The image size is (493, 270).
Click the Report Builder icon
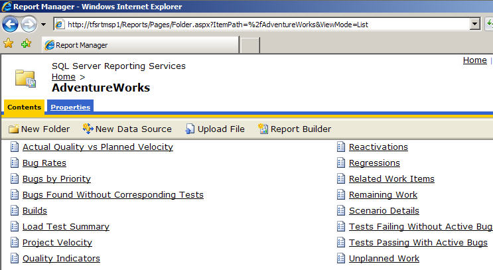[x=263, y=129]
